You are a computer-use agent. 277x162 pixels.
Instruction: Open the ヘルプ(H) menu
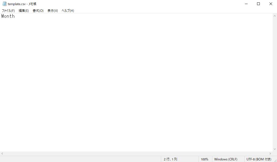tap(68, 10)
